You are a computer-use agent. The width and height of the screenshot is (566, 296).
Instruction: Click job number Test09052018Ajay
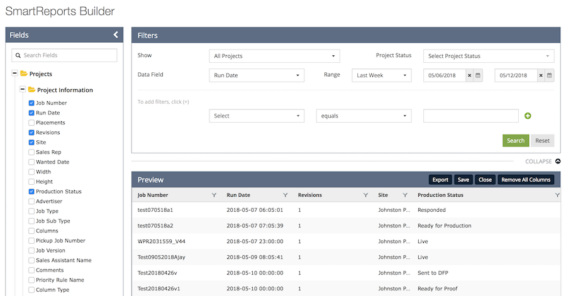[x=162, y=257]
